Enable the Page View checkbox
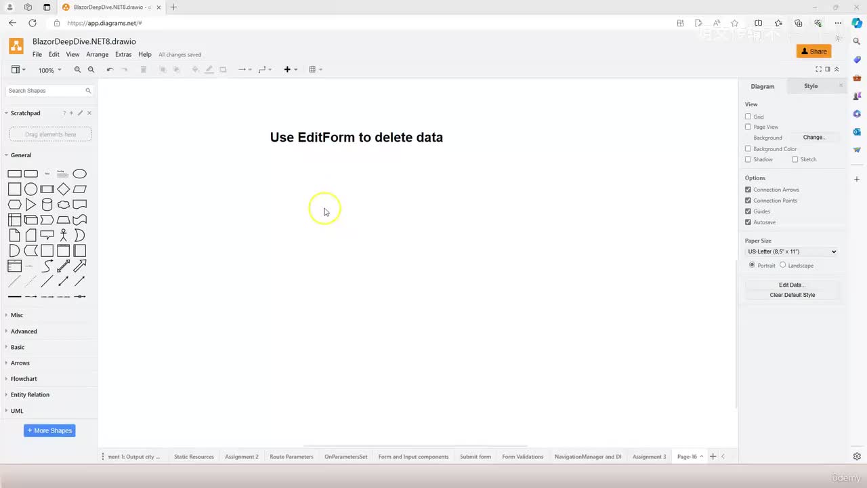Screen dimensions: 867x488 point(748,127)
